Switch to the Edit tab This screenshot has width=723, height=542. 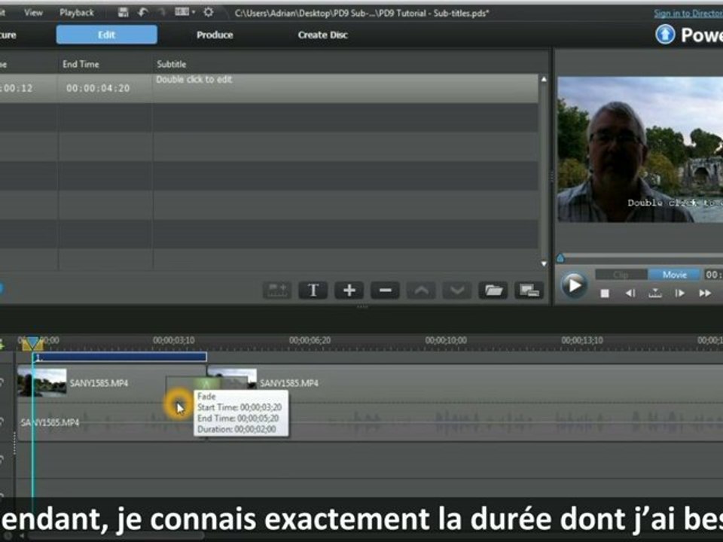click(x=106, y=35)
